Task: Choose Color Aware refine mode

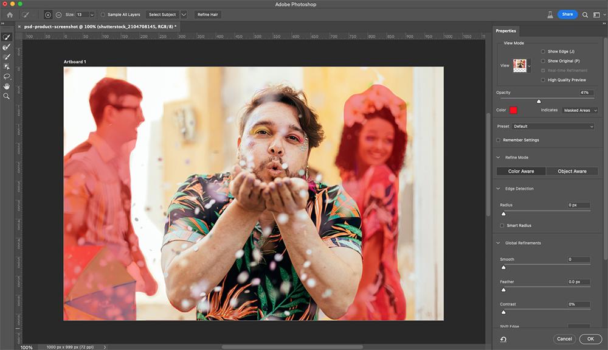Action: point(521,171)
